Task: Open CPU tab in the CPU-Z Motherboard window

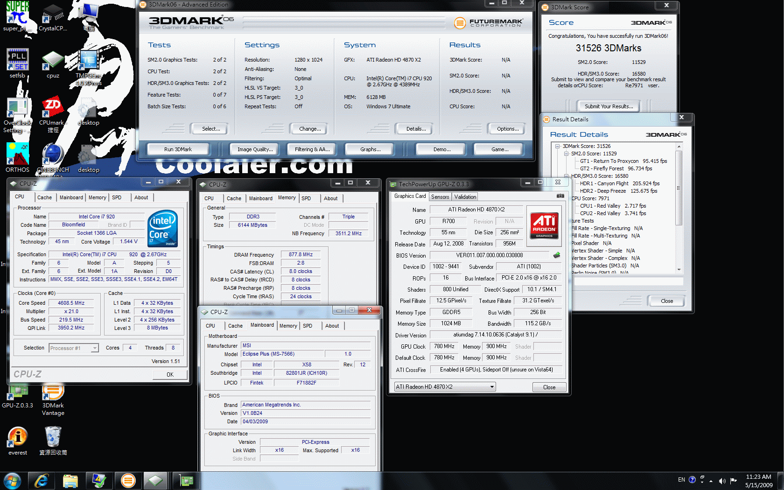Action: tap(210, 326)
